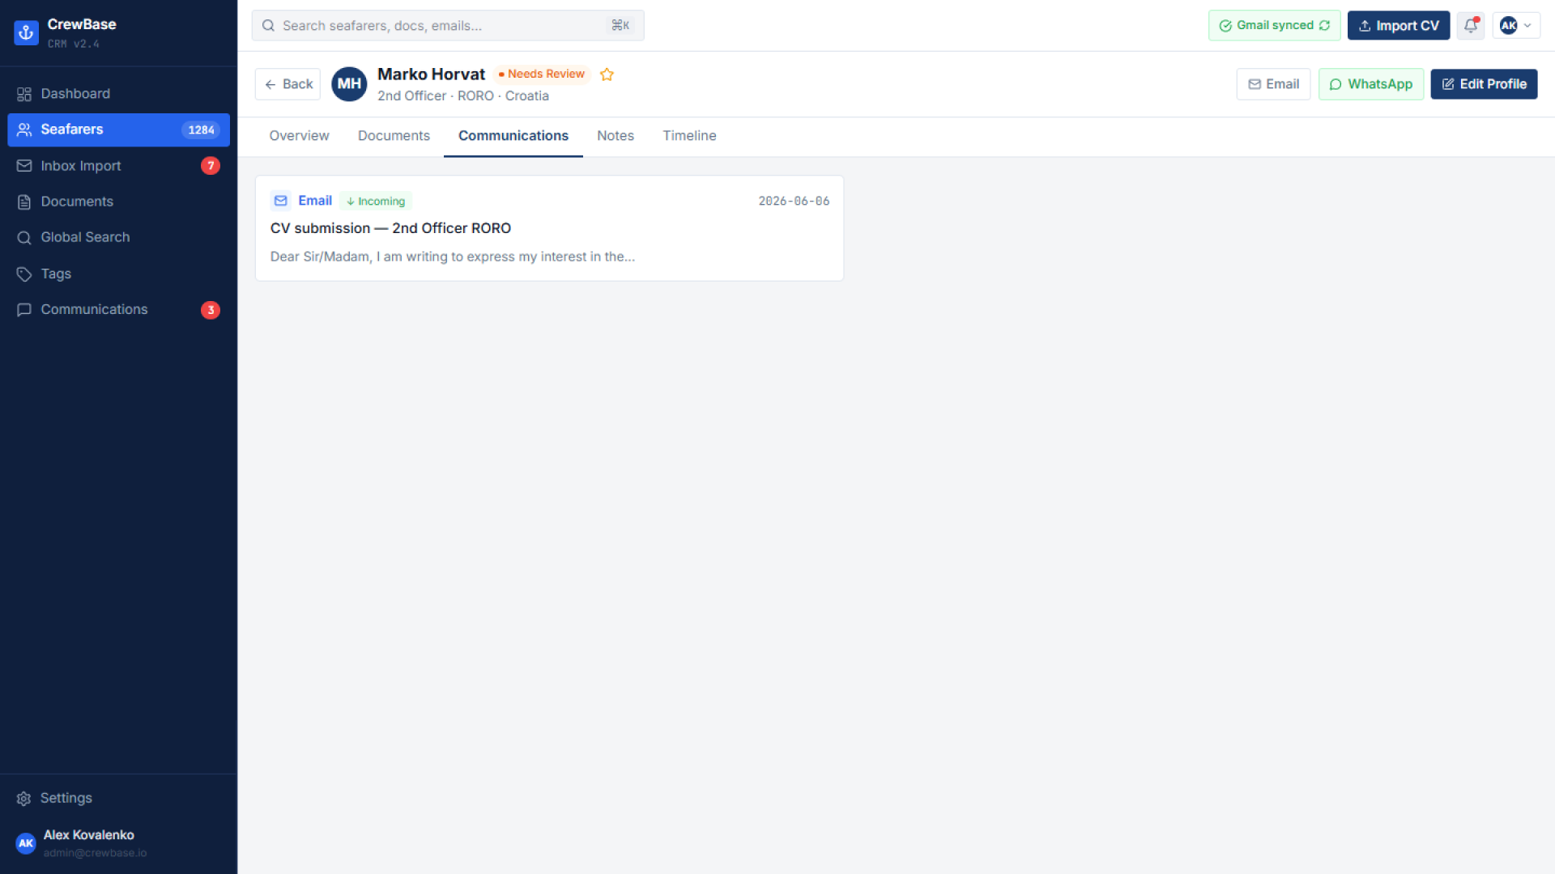Open the Notes tab
The image size is (1555, 874).
[x=616, y=136]
